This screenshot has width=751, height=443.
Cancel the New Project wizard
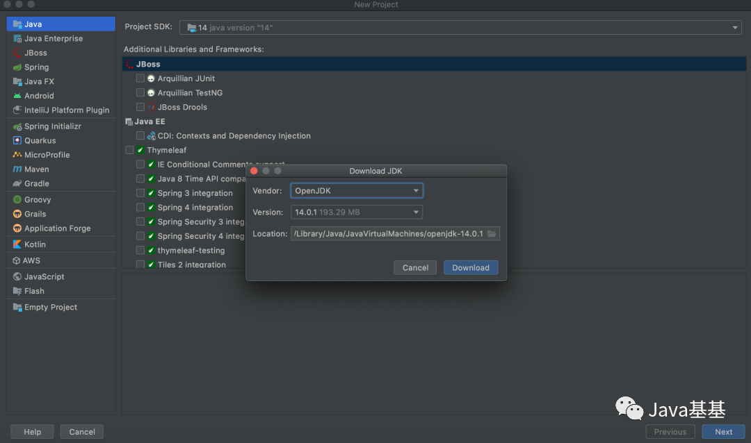pos(82,431)
